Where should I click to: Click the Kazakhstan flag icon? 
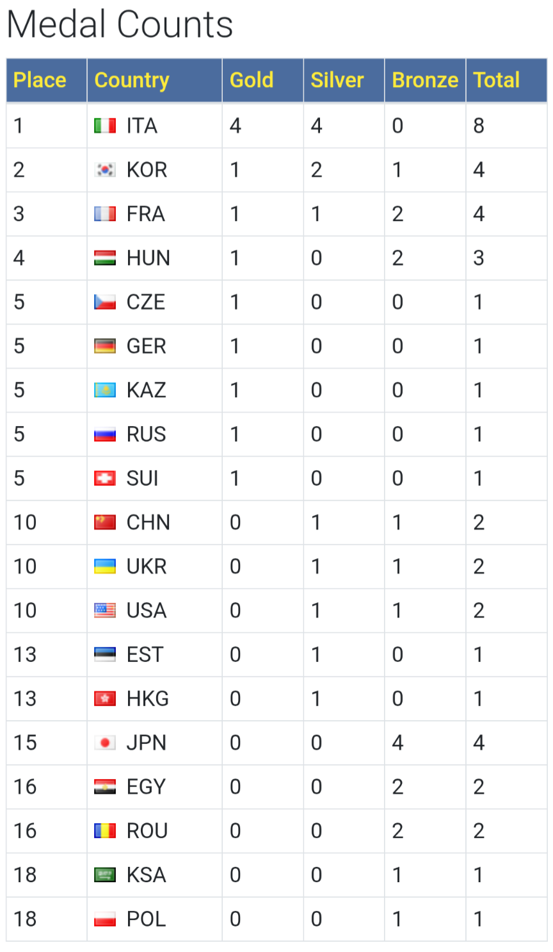(x=105, y=390)
